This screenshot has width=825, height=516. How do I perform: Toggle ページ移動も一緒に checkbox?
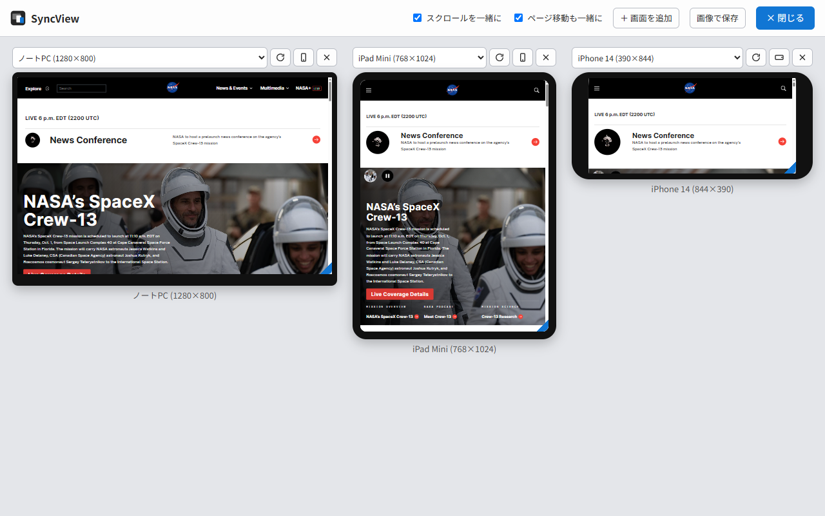pos(518,18)
